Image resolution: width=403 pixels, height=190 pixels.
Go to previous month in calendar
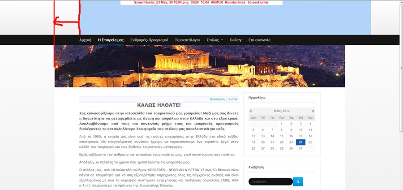click(251, 111)
